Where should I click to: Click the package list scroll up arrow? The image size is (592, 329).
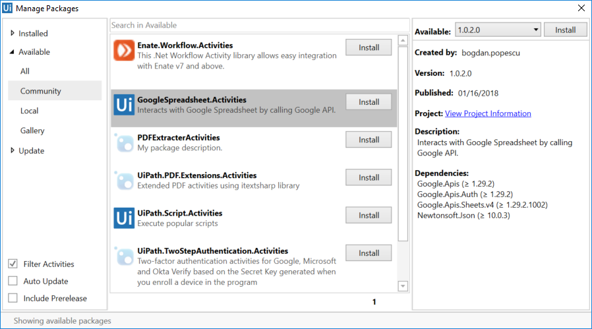[403, 40]
